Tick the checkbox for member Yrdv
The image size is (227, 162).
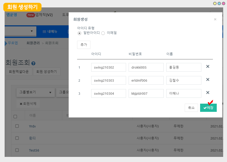tap(17, 126)
